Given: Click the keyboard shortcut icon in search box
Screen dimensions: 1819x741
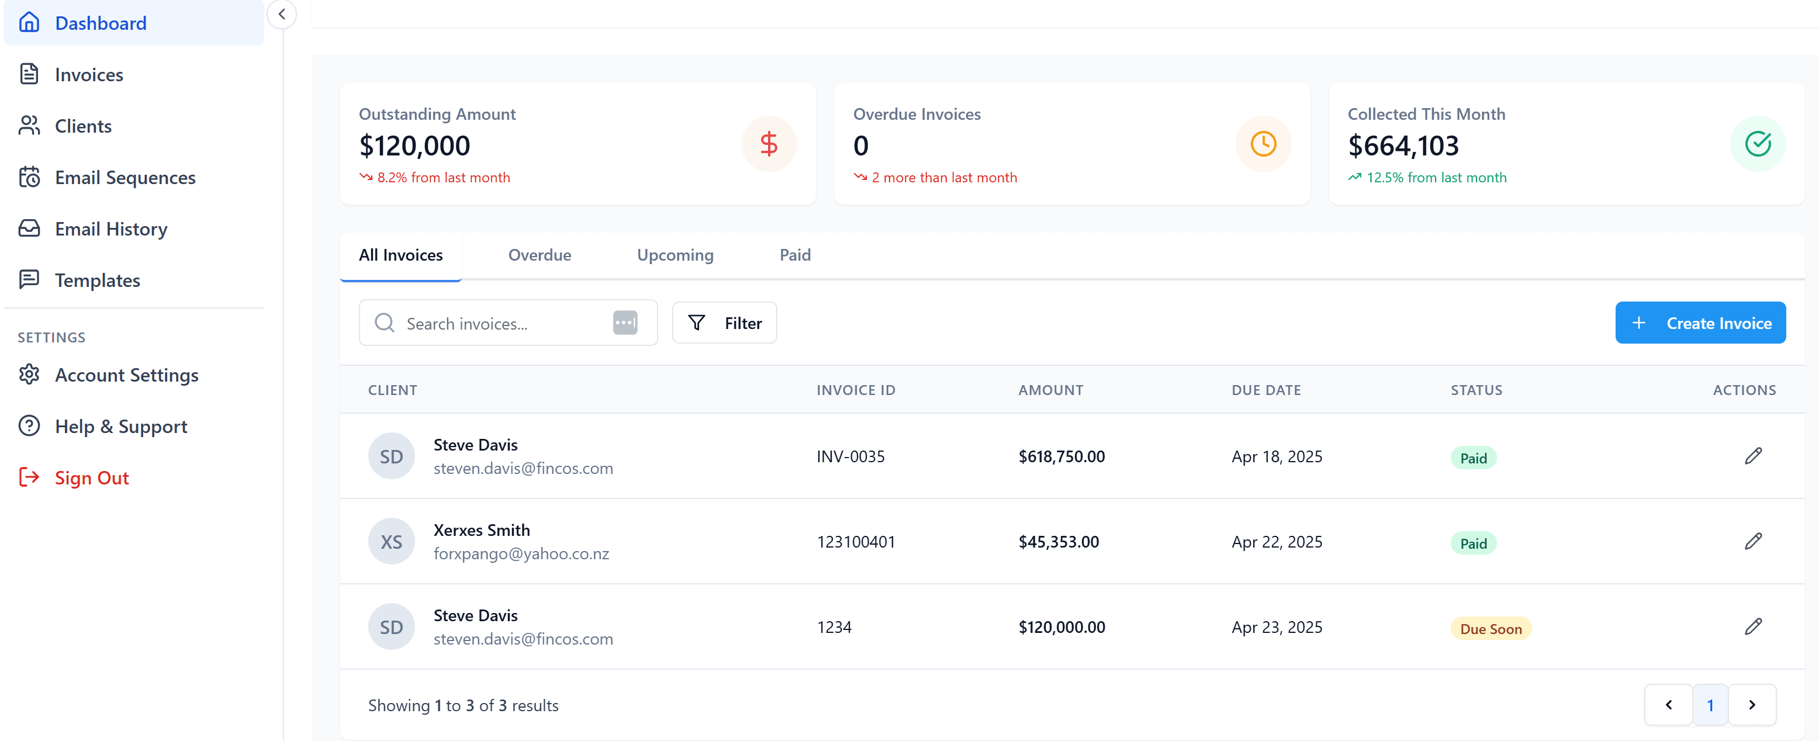Looking at the screenshot, I should coord(625,323).
